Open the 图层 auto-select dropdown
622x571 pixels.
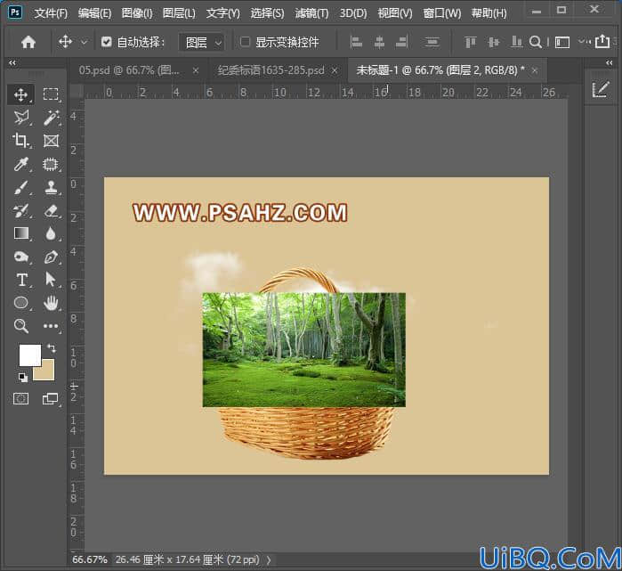(x=202, y=42)
